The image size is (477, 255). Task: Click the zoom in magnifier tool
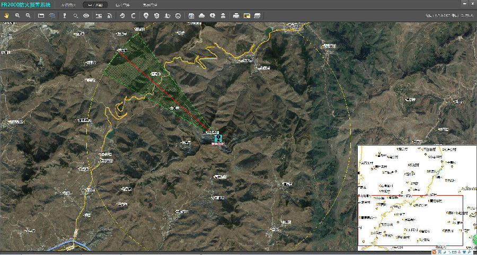[17, 16]
